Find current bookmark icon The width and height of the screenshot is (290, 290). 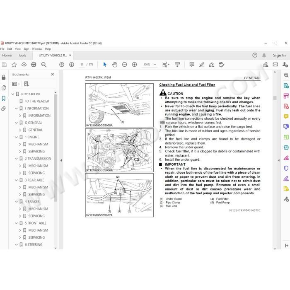click(x=27, y=84)
